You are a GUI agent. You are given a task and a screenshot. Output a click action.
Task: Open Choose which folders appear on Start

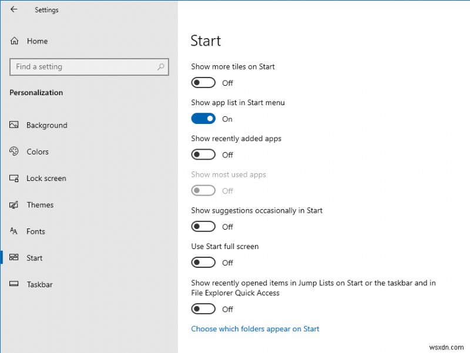click(255, 329)
